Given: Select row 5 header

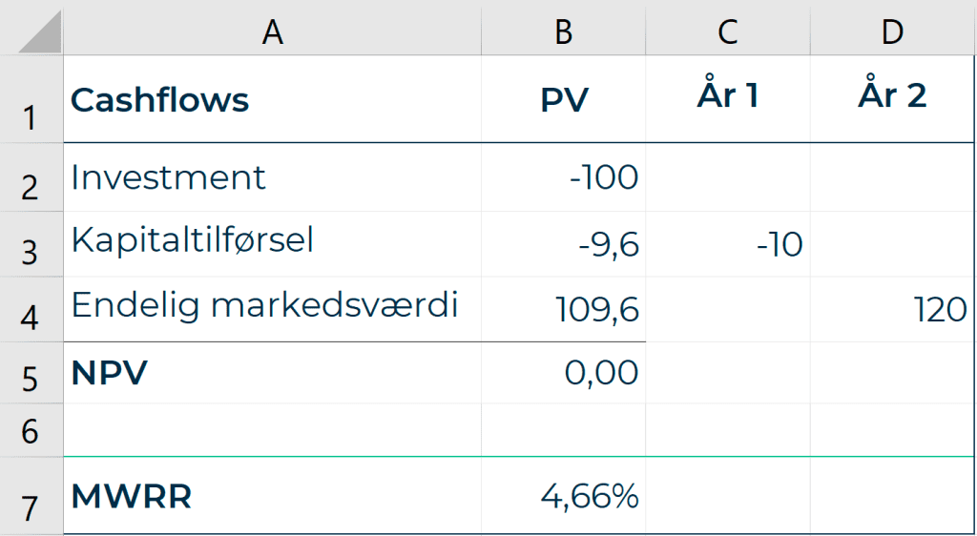Looking at the screenshot, I should (x=31, y=372).
